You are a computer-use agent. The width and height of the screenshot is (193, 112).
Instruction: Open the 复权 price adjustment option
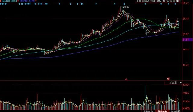[x=159, y=1]
